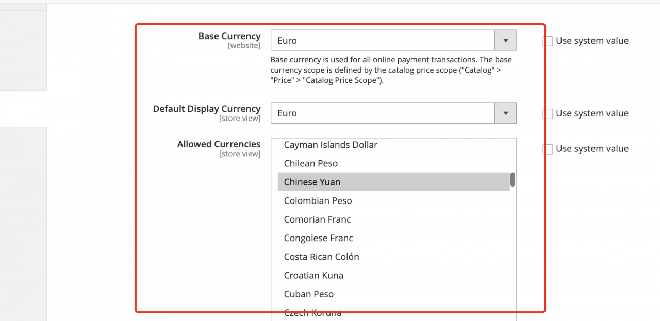Click the Base Currency Euro select field
The width and height of the screenshot is (660, 321).
383,41
